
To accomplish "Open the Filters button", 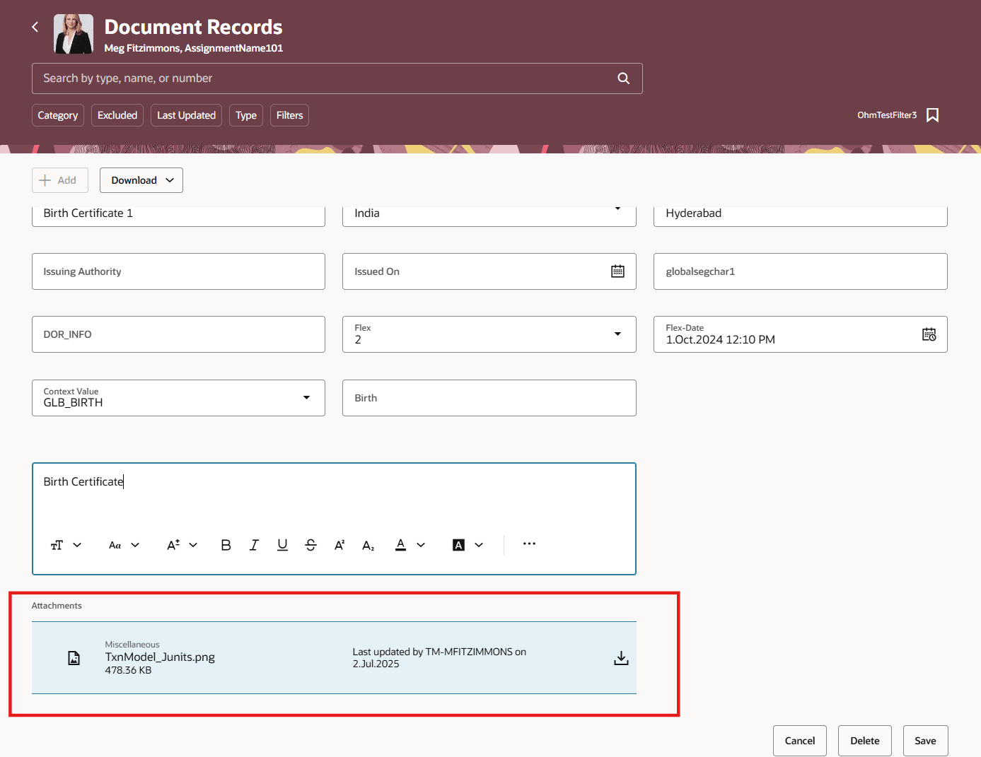I will coord(289,115).
